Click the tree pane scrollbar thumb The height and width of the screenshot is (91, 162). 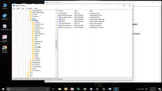pyautogui.click(x=56, y=44)
